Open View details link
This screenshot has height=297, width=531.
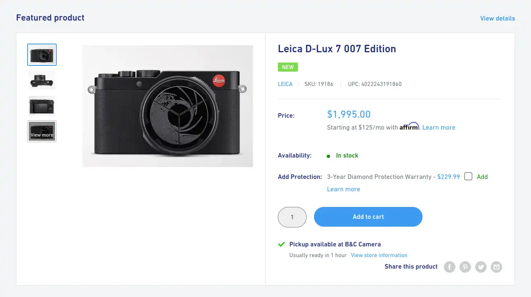coord(497,19)
